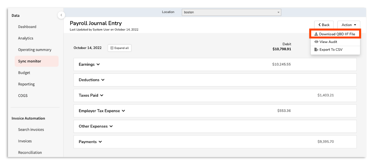Screen dimensions: 374x165
Task: Go back using the Back button
Action: click(x=324, y=25)
